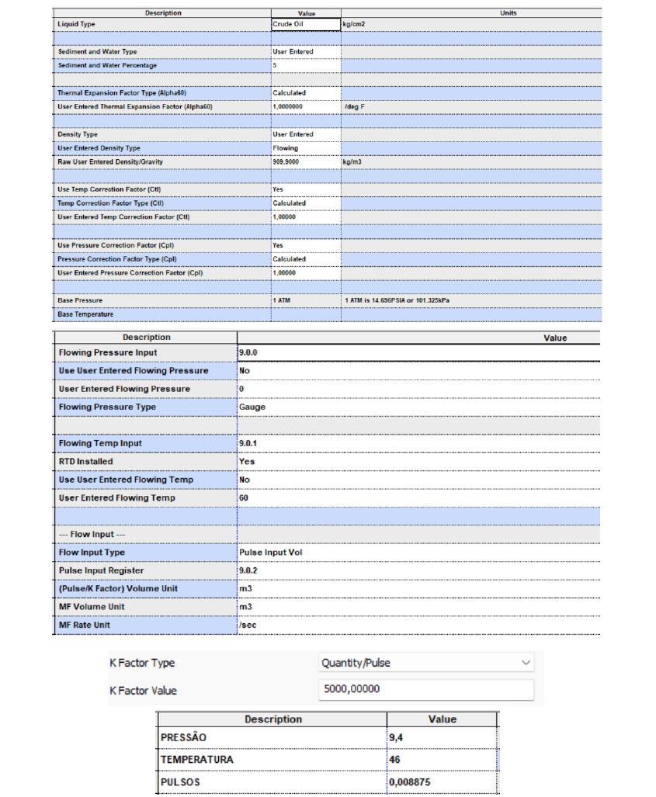656x797 pixels.
Task: Select the Crude Oil liquid type cell
Action: [306, 24]
